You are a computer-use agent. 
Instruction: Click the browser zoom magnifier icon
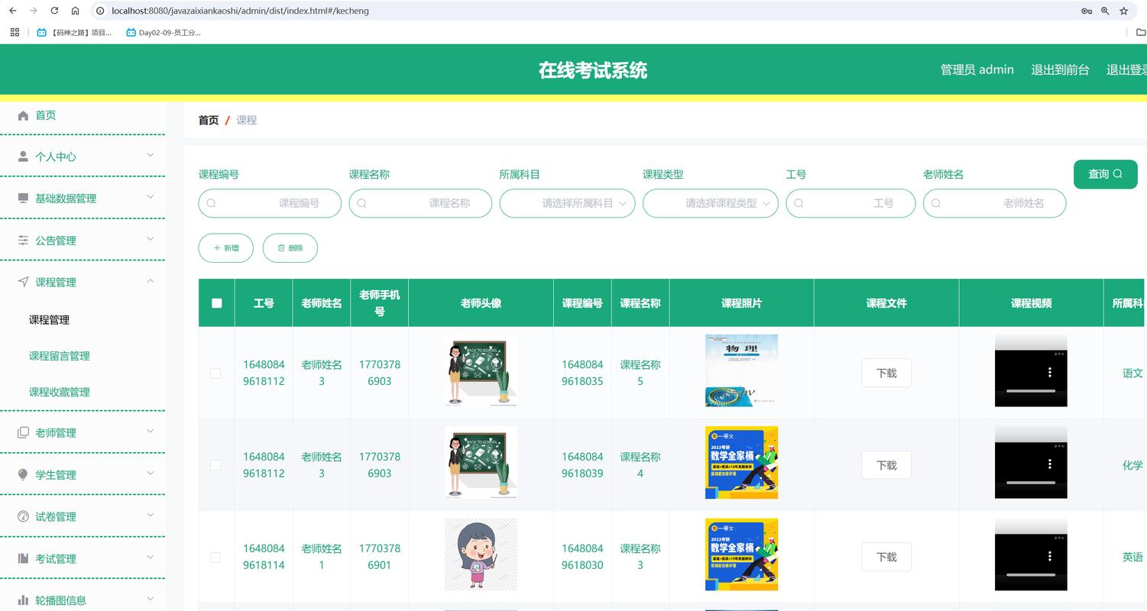tap(1105, 11)
